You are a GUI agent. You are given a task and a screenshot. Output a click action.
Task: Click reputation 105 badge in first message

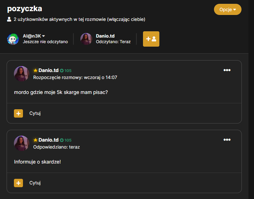point(66,71)
